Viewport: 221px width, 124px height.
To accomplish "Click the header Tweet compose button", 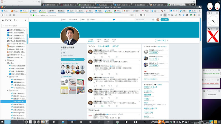I will point(164,20).
